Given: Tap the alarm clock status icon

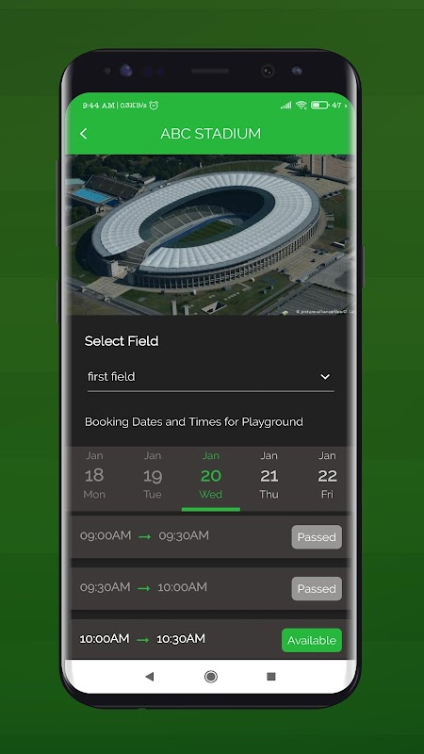Looking at the screenshot, I should click(x=154, y=105).
